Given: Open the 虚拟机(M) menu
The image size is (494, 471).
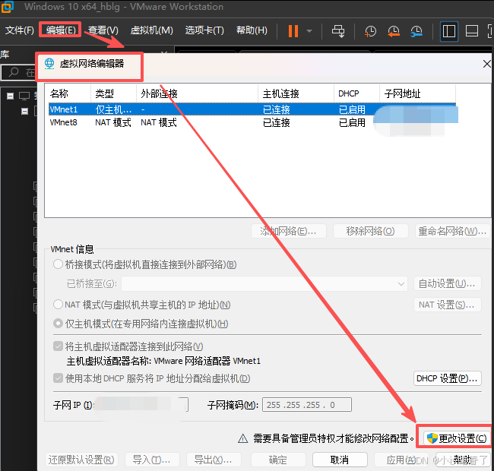Looking at the screenshot, I should [x=151, y=30].
